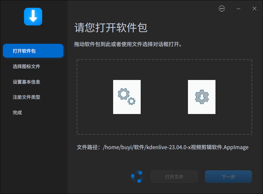This screenshot has height=194, width=263.
Task: Select the gear-with-download-arrow package icon
Action: pyautogui.click(x=202, y=97)
